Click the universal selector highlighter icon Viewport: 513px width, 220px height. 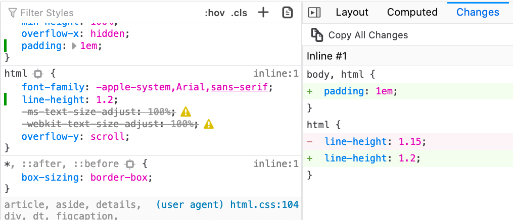coord(130,164)
